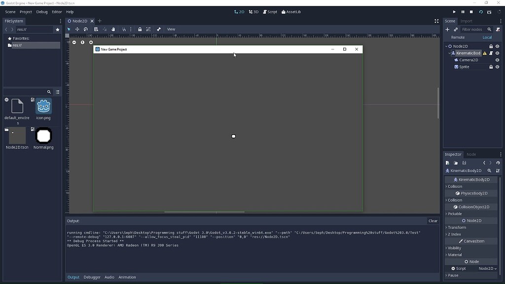
Task: Expand the Transform section in the Inspector
Action: [457, 227]
